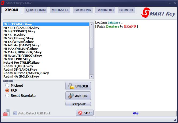Select Mi MAX (HELIUM).Skey
This screenshot has width=178, height=123.
pyautogui.click(x=46, y=49)
